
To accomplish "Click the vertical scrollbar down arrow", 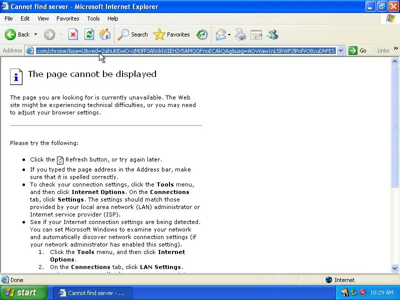I will click(394, 268).
